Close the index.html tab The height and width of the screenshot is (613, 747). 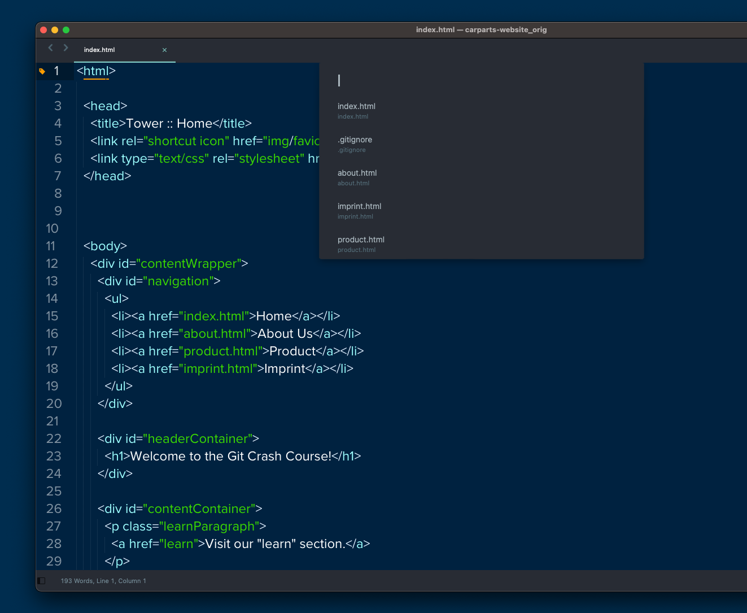(x=164, y=50)
